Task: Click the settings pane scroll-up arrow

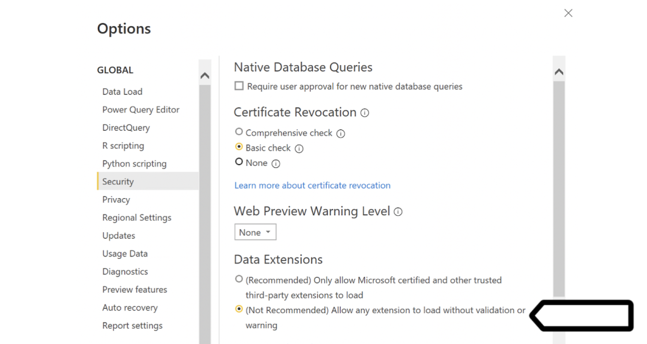Action: pos(559,72)
